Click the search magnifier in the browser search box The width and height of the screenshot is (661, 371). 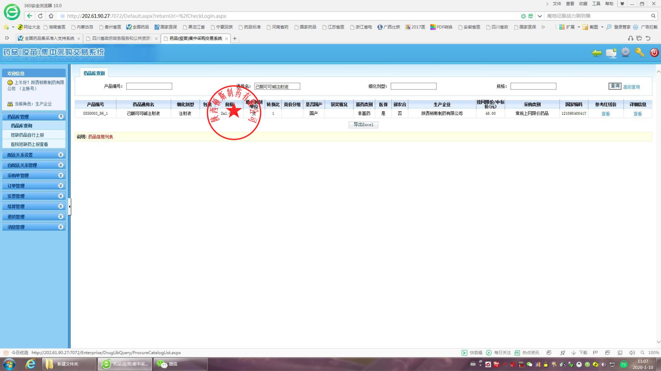coord(653,16)
